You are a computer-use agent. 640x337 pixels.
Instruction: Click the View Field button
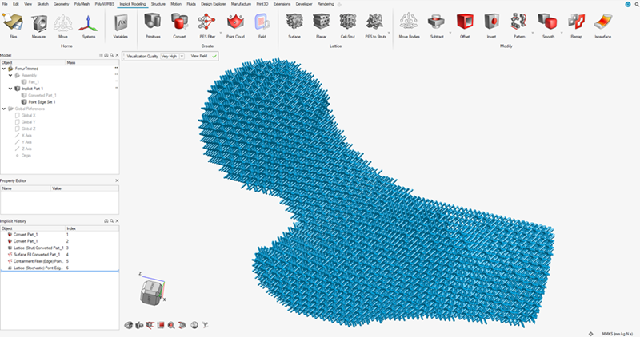[197, 57]
